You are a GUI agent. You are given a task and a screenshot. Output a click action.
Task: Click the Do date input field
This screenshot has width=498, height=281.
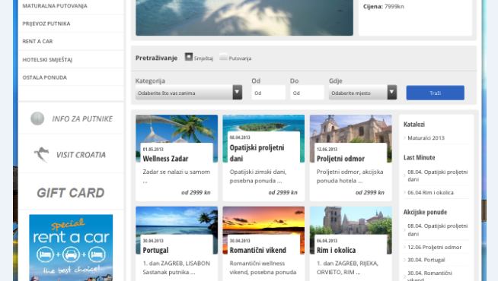point(307,93)
